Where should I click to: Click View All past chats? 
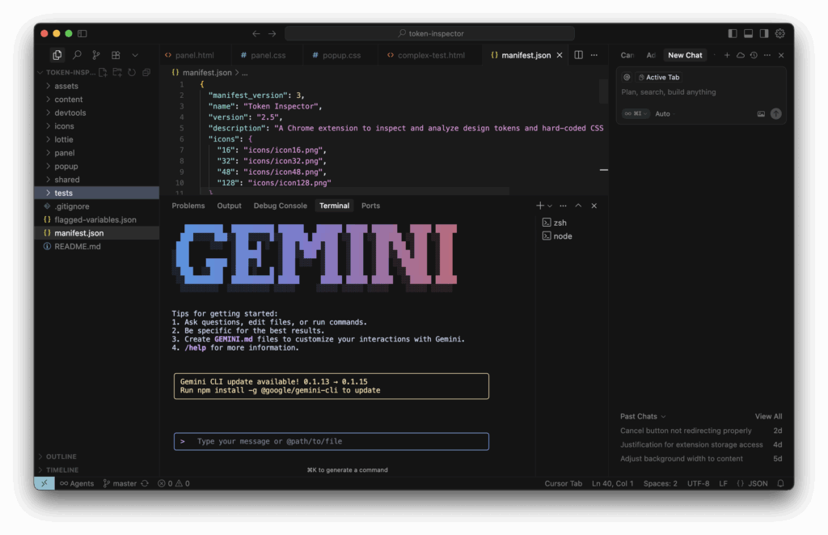(x=768, y=416)
